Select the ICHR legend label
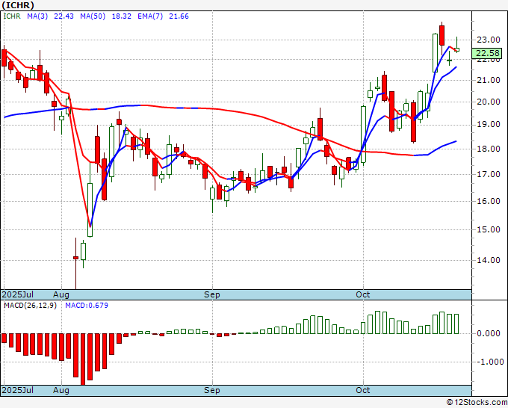The height and width of the screenshot is (408, 508). click(x=12, y=16)
